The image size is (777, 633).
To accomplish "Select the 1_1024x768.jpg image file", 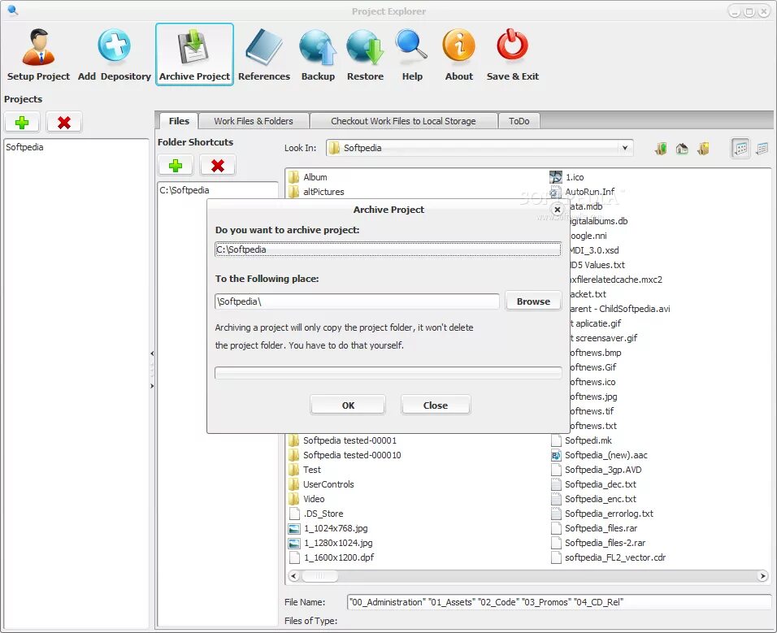I will click(328, 528).
